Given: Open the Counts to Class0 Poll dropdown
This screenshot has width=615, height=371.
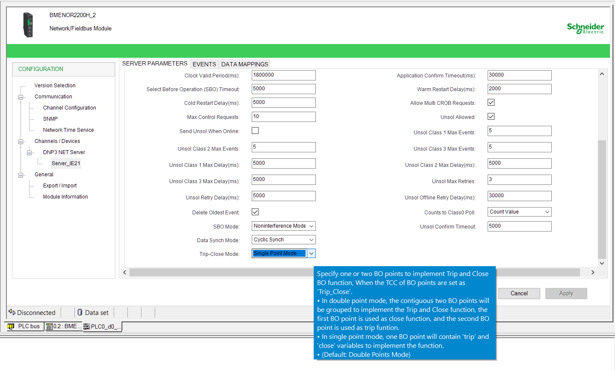Looking at the screenshot, I should click(x=520, y=212).
